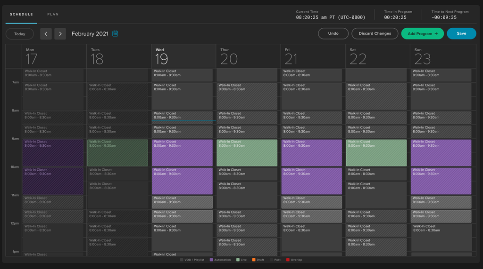Open Sunday's Walk-In Closet program at 12pm
Image resolution: width=483 pixels, height=269 pixels.
441,237
